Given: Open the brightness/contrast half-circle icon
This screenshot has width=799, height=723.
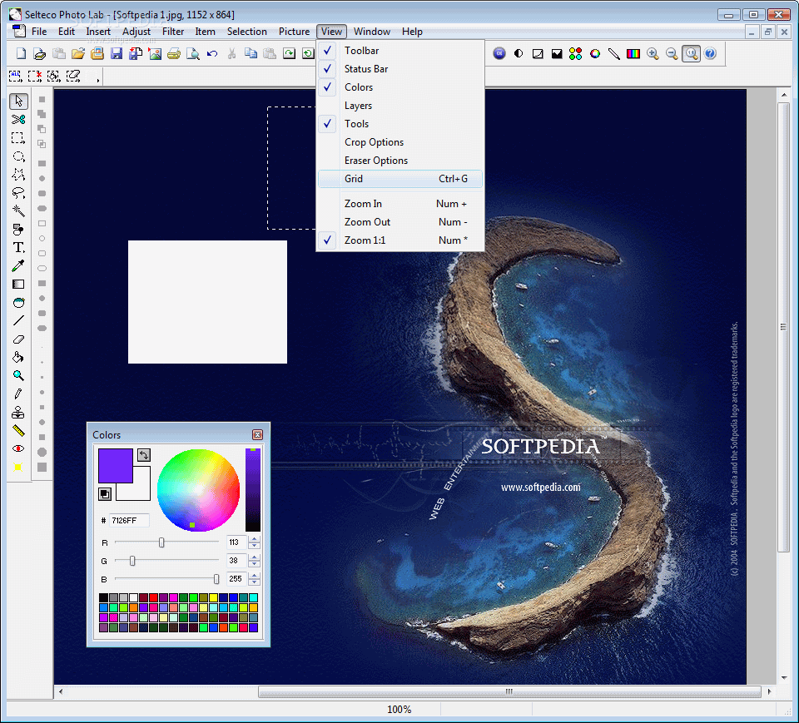Looking at the screenshot, I should point(519,53).
